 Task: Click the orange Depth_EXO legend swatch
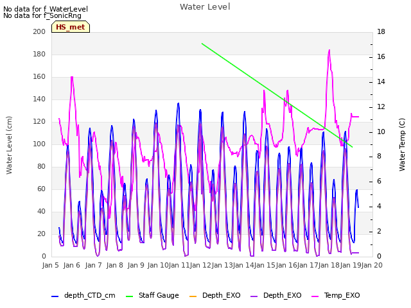tap(193, 296)
